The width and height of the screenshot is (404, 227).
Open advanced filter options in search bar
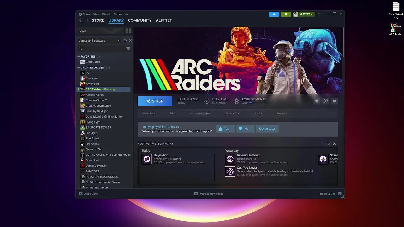128,48
